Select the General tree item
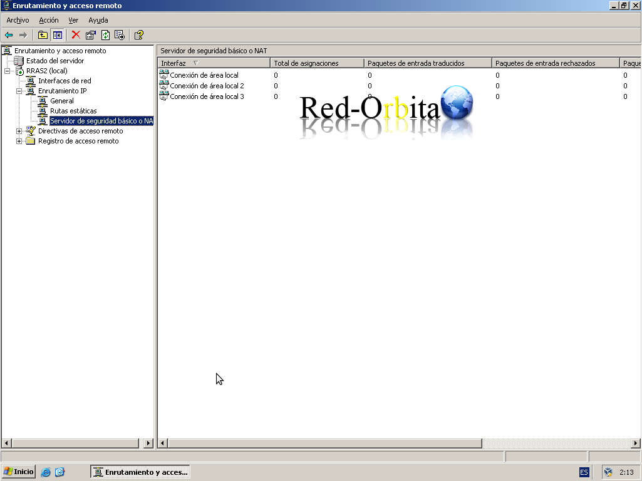Image resolution: width=642 pixels, height=481 pixels. point(62,101)
